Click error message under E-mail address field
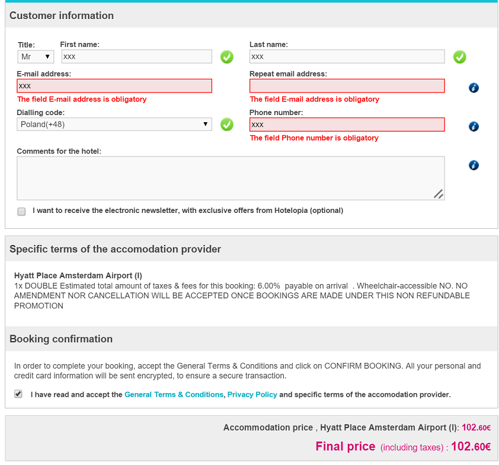Viewport: 499px width, 465px height. pyautogui.click(x=82, y=100)
